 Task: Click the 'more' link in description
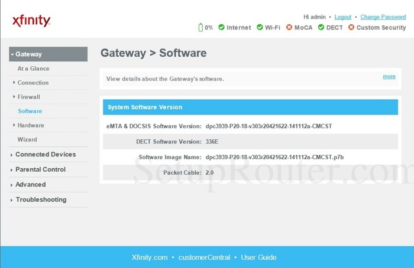(389, 76)
